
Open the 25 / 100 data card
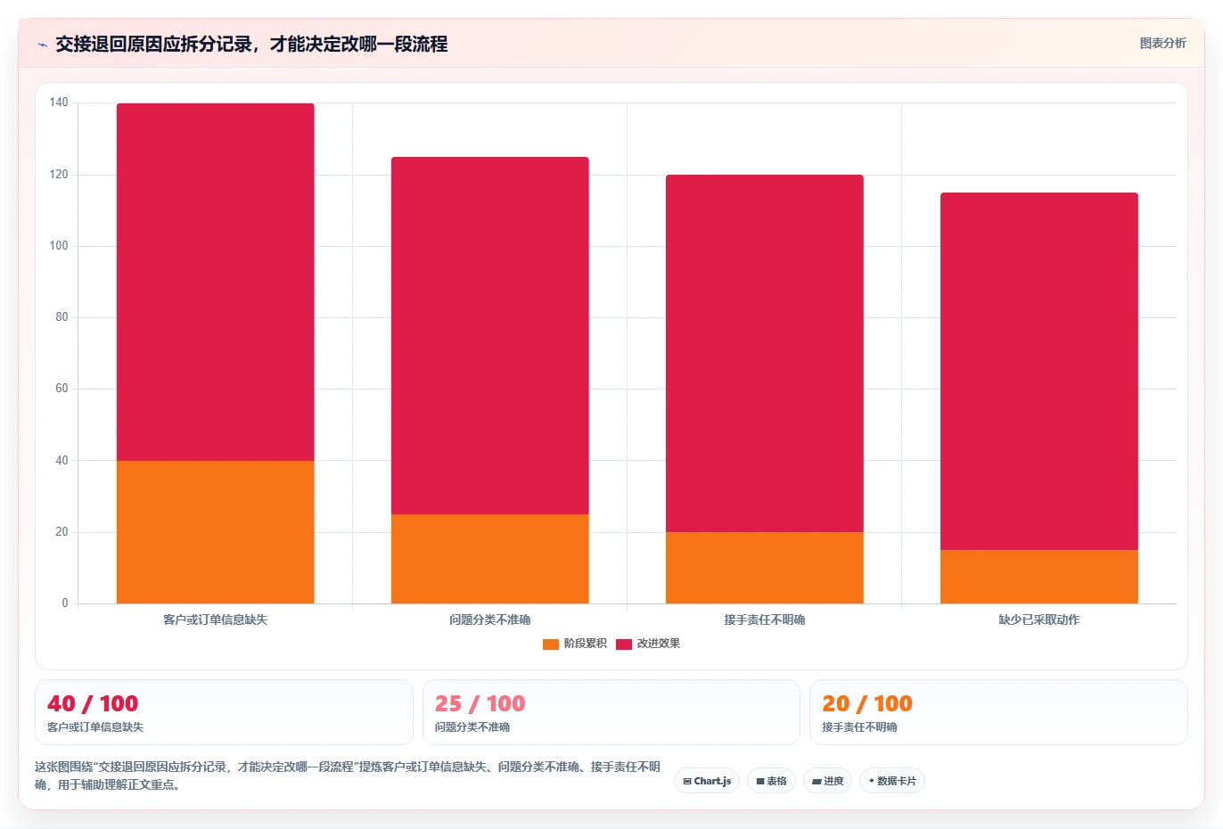(611, 712)
